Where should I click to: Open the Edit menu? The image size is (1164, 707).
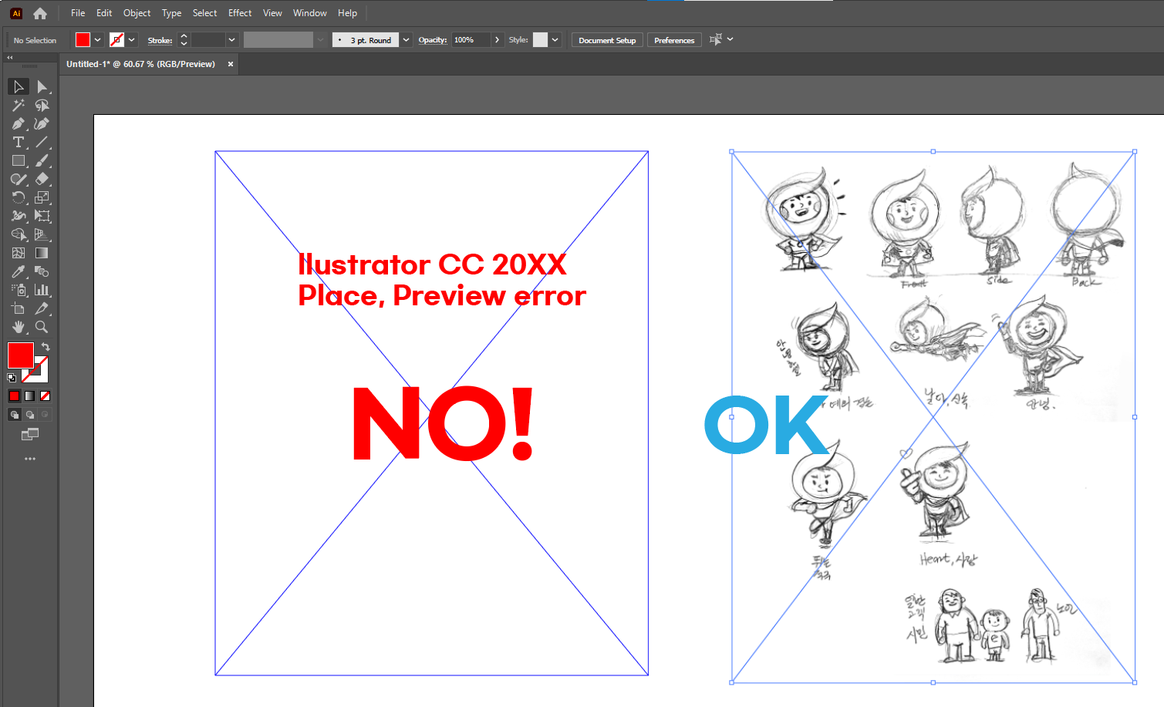click(x=104, y=13)
